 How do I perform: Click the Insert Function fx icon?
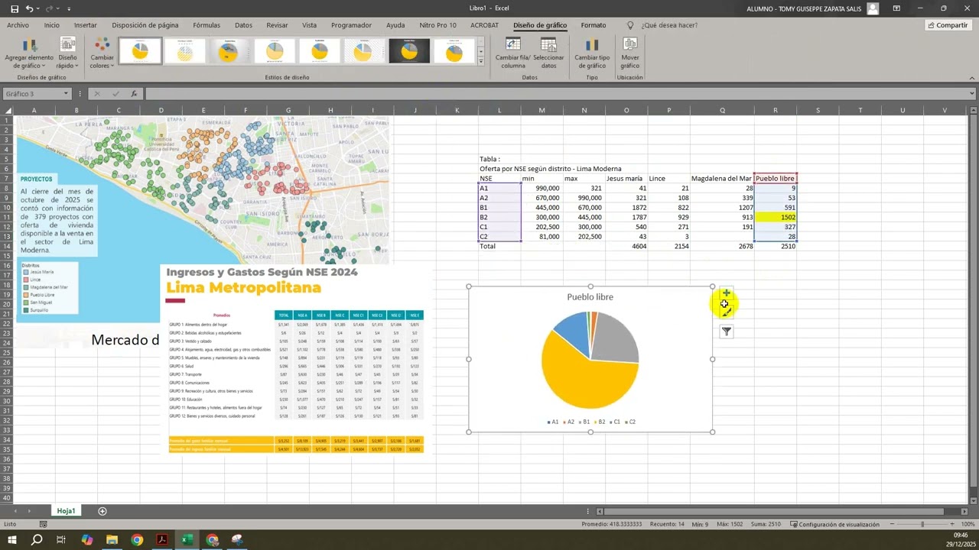[134, 94]
